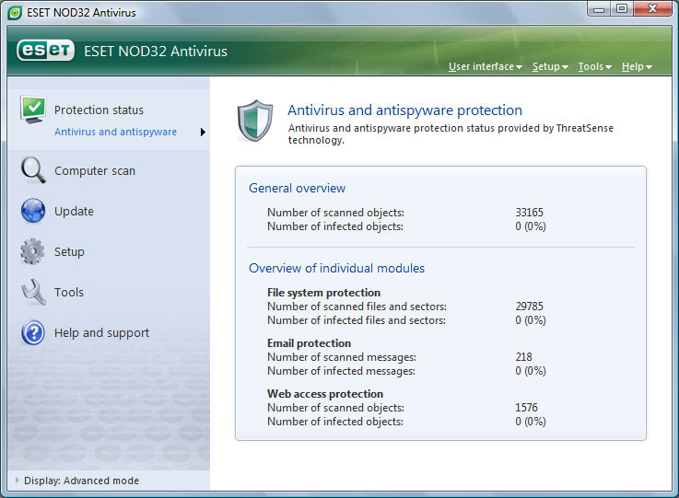Click the antivirus shield icon

tap(255, 121)
